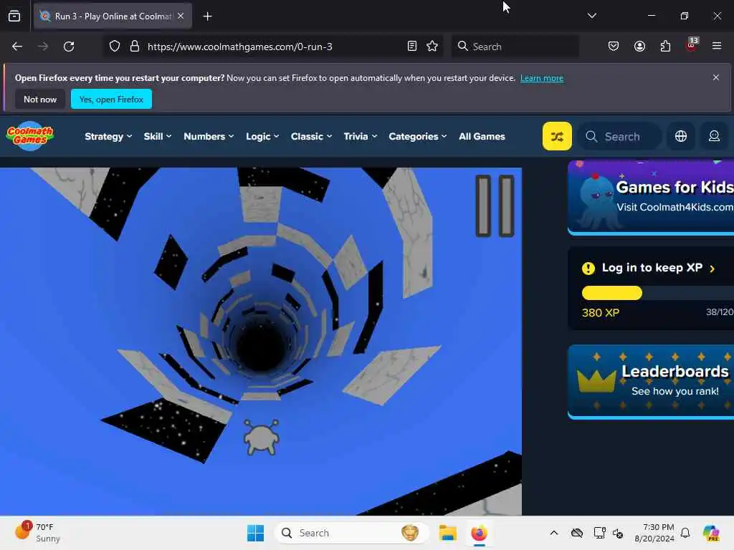
Task: Open the language globe icon
Action: (x=681, y=136)
